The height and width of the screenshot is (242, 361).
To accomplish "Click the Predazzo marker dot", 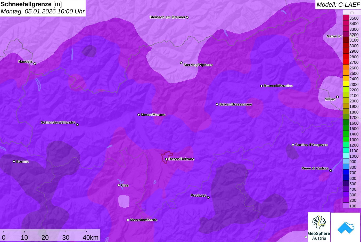I will point(208,197).
